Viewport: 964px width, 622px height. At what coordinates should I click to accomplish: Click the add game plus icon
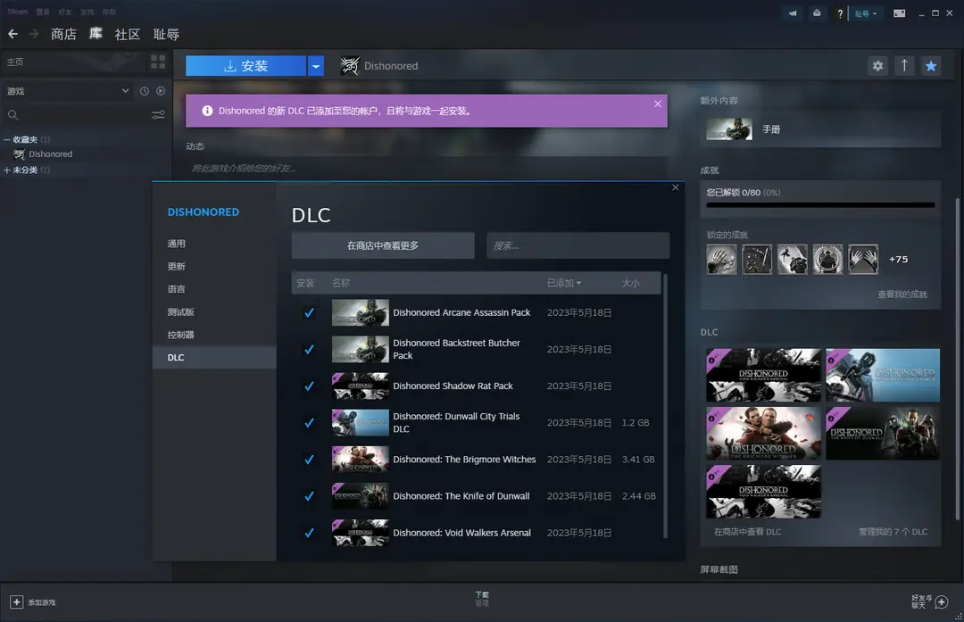pos(17,602)
